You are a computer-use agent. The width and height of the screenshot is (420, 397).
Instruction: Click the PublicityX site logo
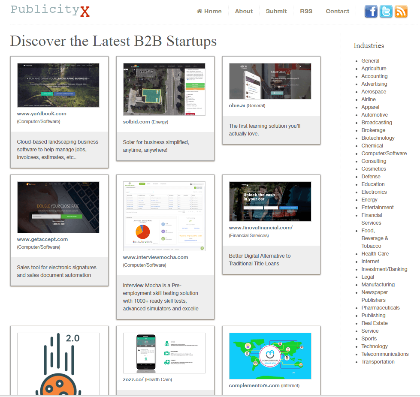tap(50, 10)
